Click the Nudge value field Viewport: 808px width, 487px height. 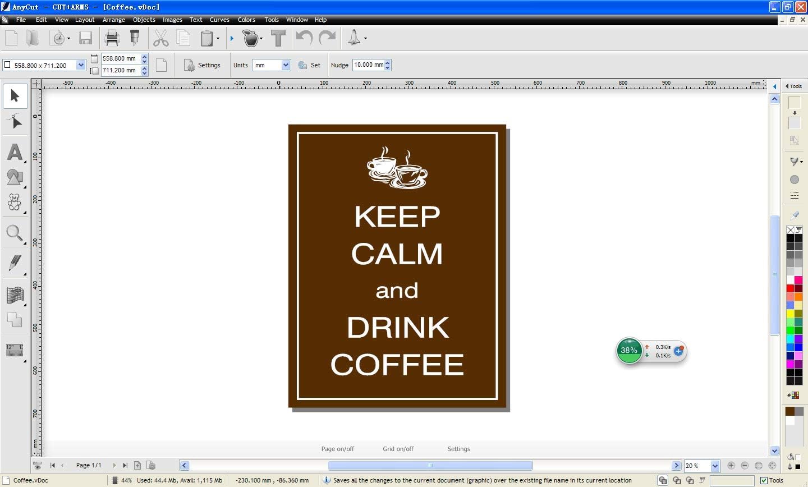coord(368,65)
